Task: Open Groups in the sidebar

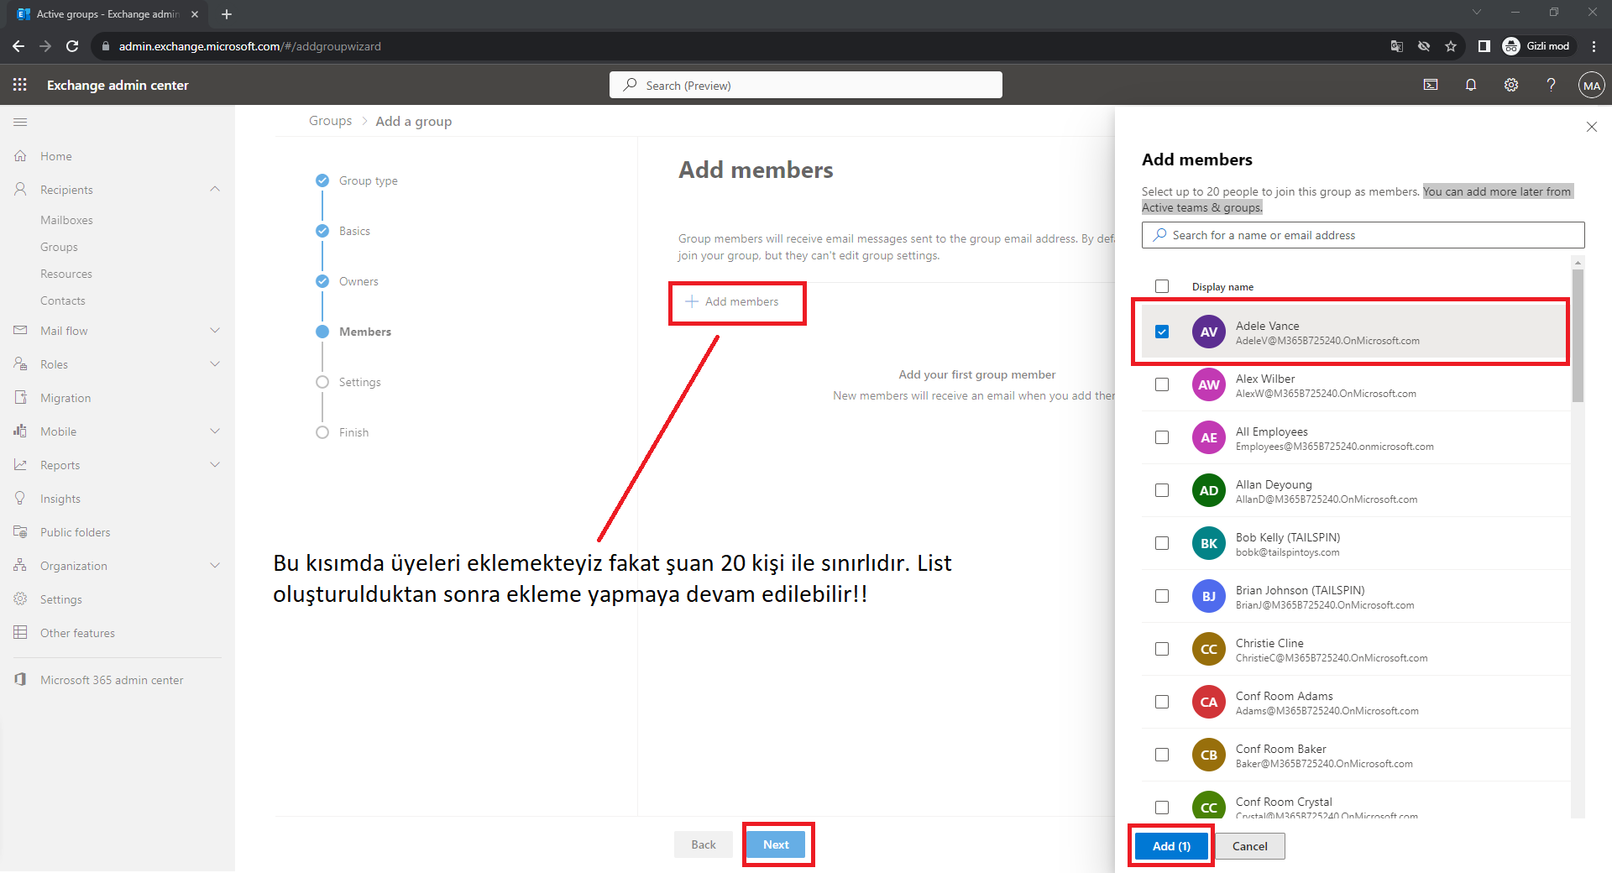Action: click(59, 247)
